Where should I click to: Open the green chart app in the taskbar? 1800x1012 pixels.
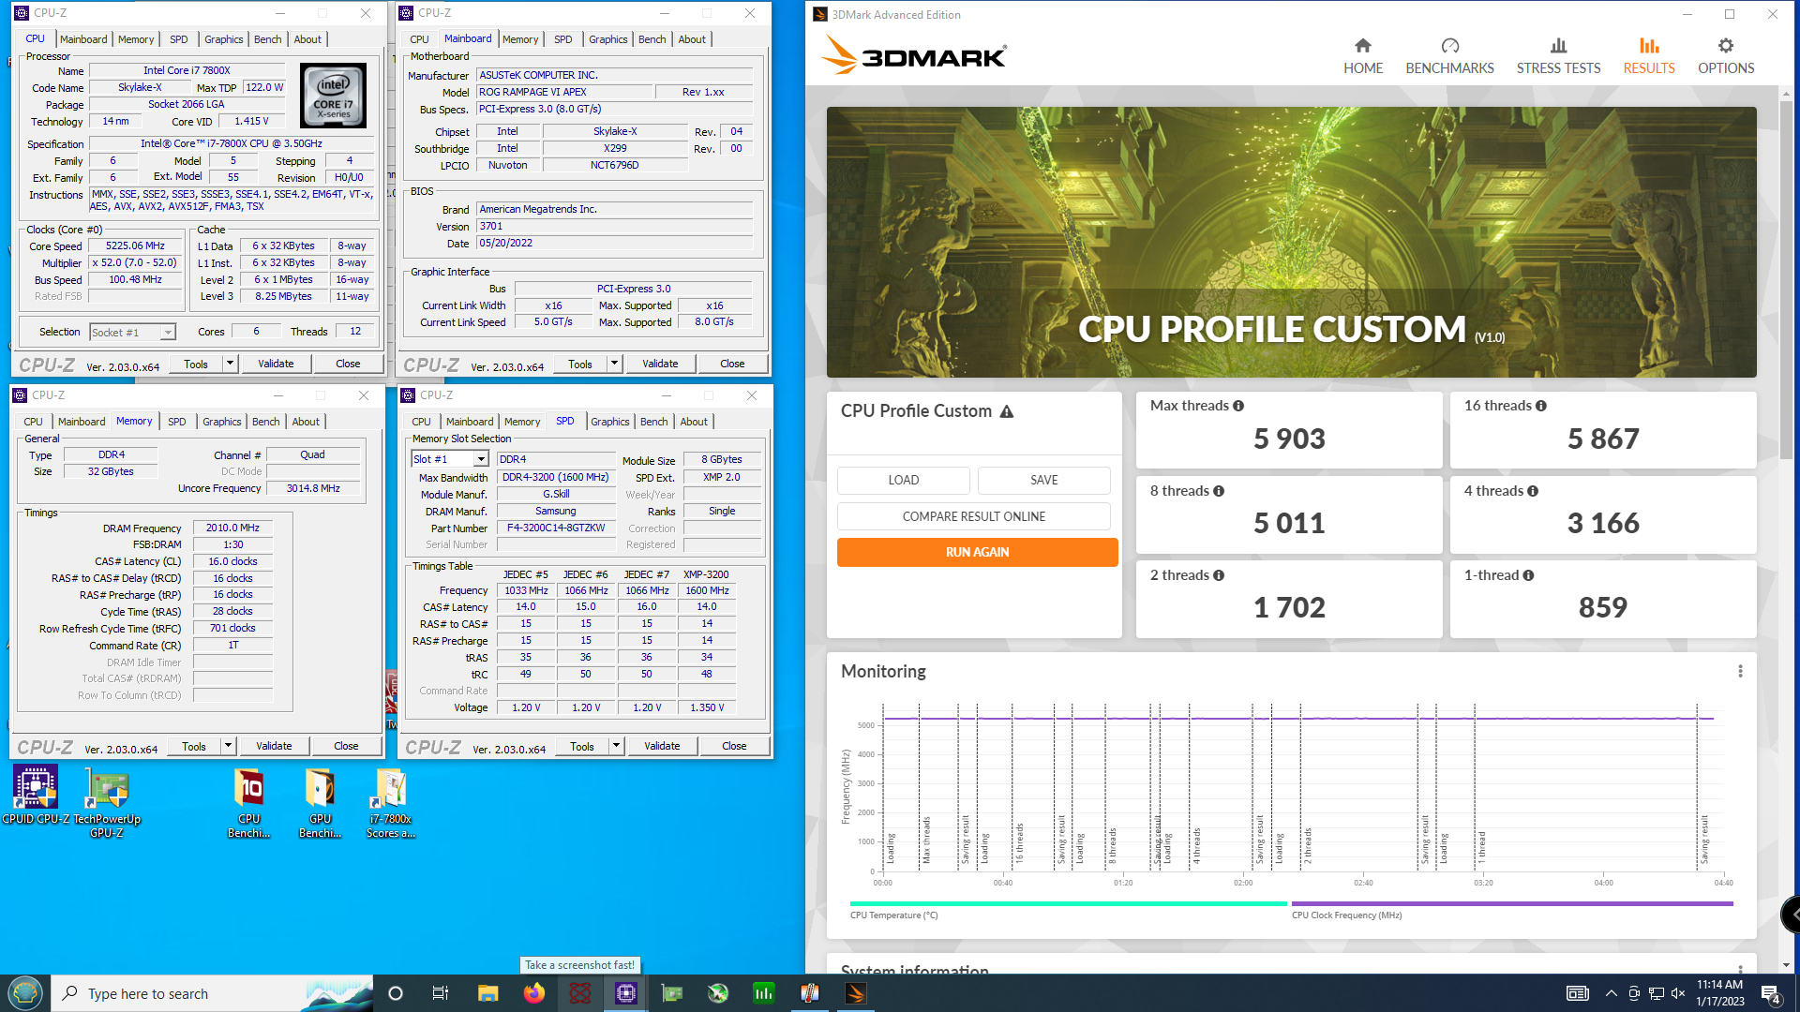coord(763,993)
